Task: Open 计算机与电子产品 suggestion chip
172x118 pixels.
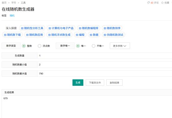Action: coord(61,28)
